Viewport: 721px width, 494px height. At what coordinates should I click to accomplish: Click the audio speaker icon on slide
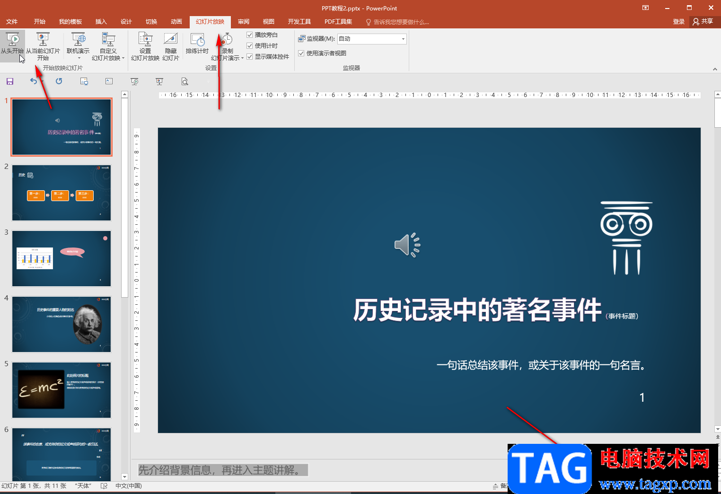407,245
